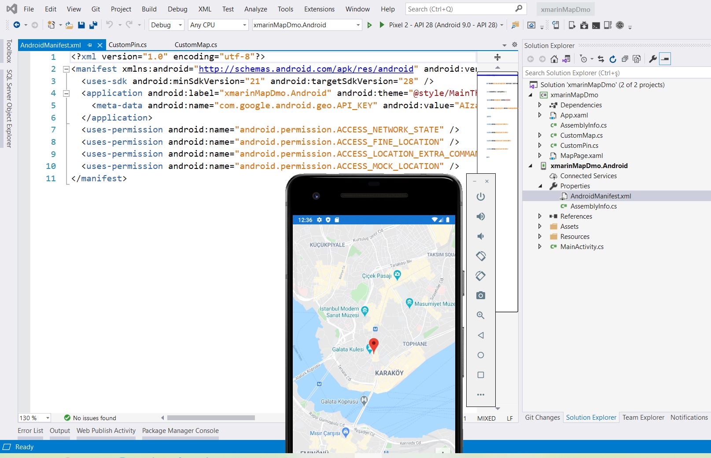Image resolution: width=711 pixels, height=458 pixels.
Task: Switch to CustomMap.cs tab
Action: point(196,45)
